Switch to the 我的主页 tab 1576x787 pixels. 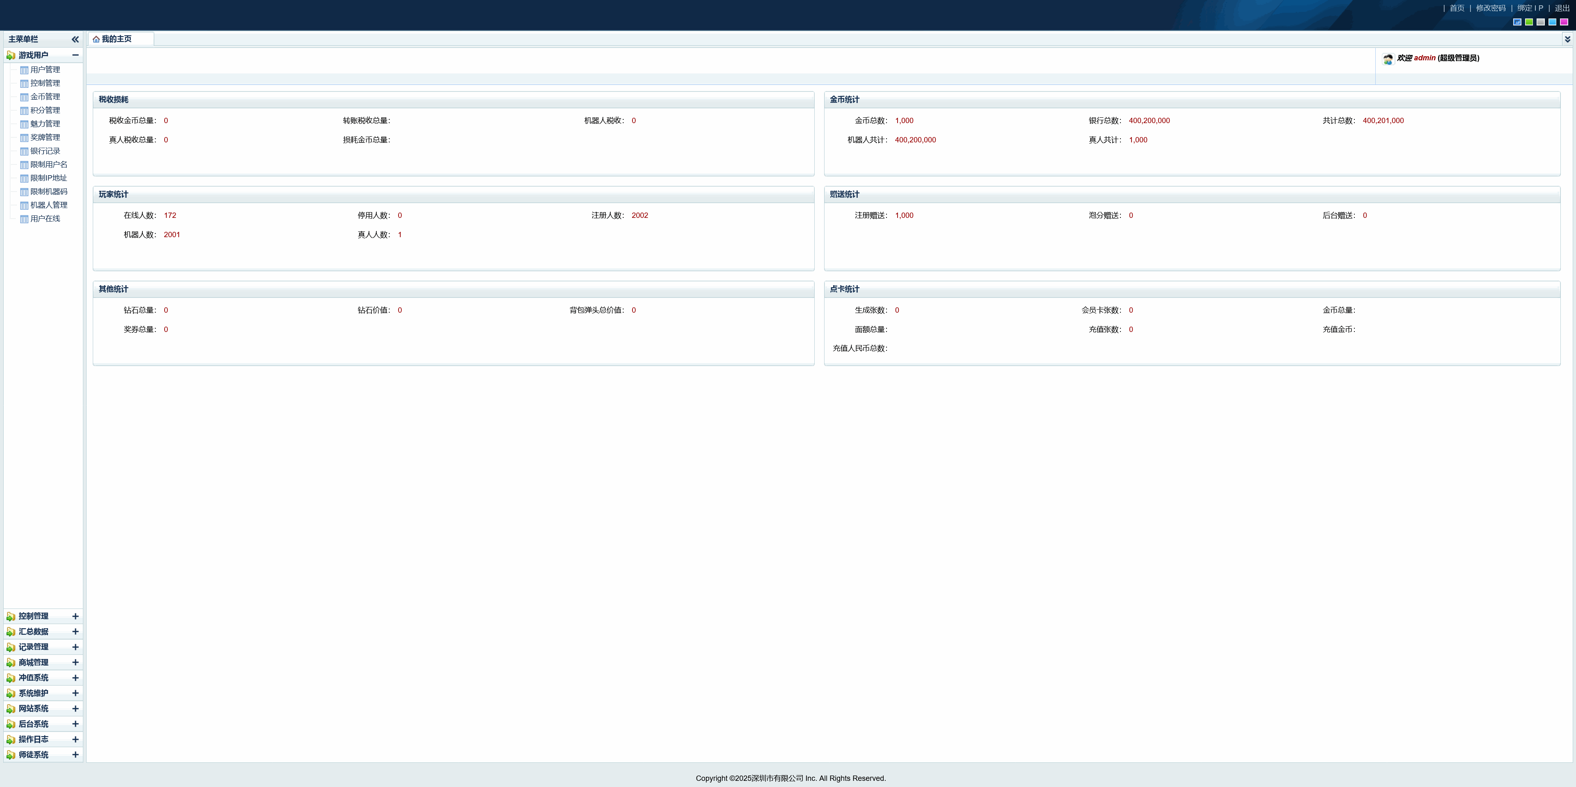pyautogui.click(x=116, y=39)
